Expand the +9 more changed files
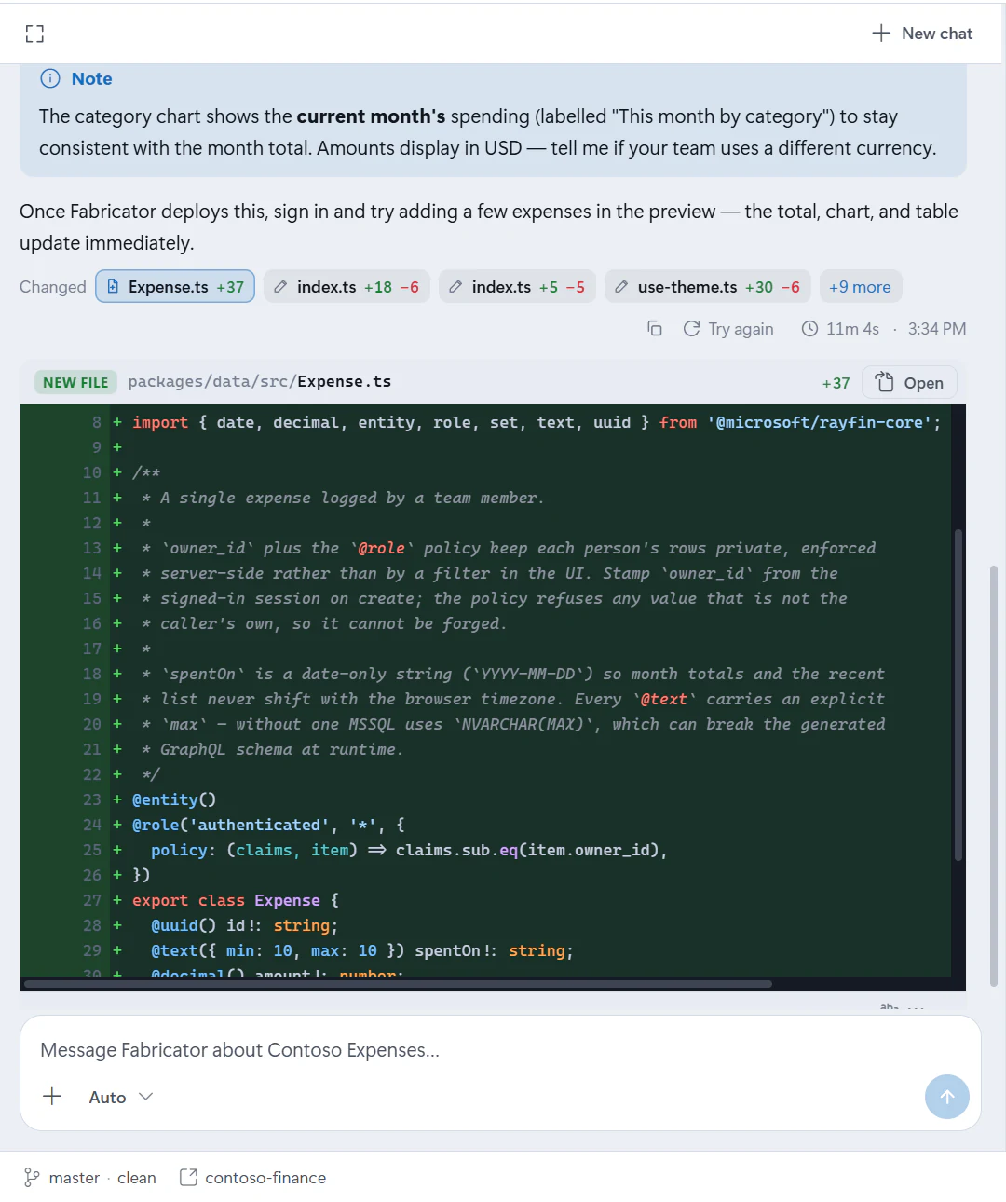 860,287
